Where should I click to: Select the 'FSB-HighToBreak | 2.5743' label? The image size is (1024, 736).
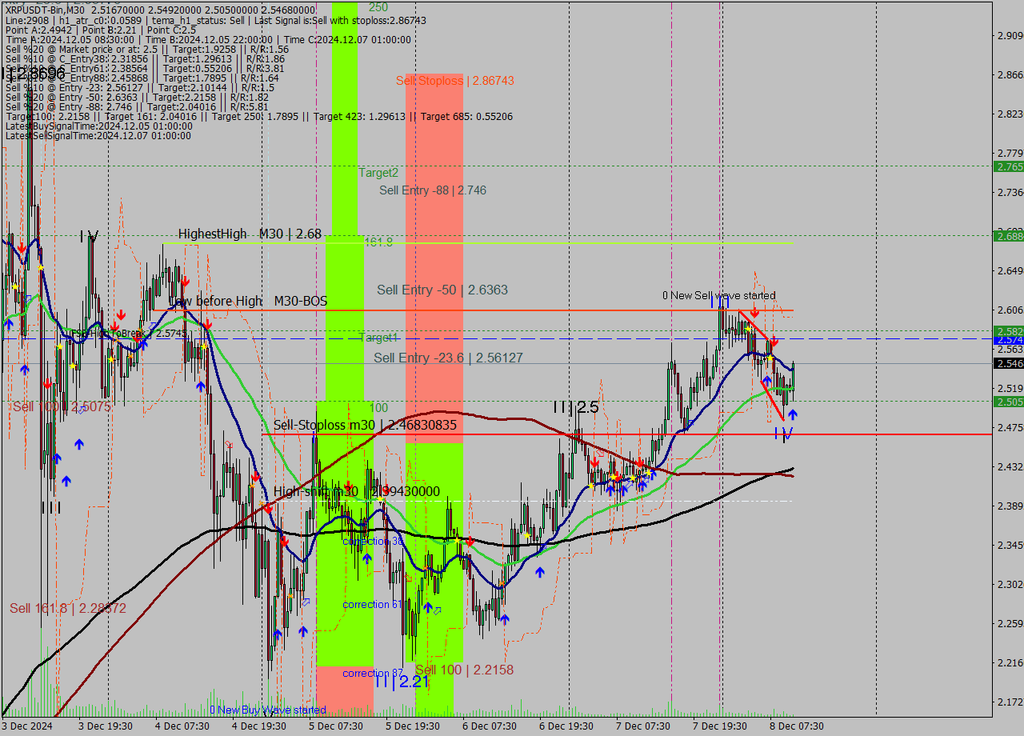point(128,333)
